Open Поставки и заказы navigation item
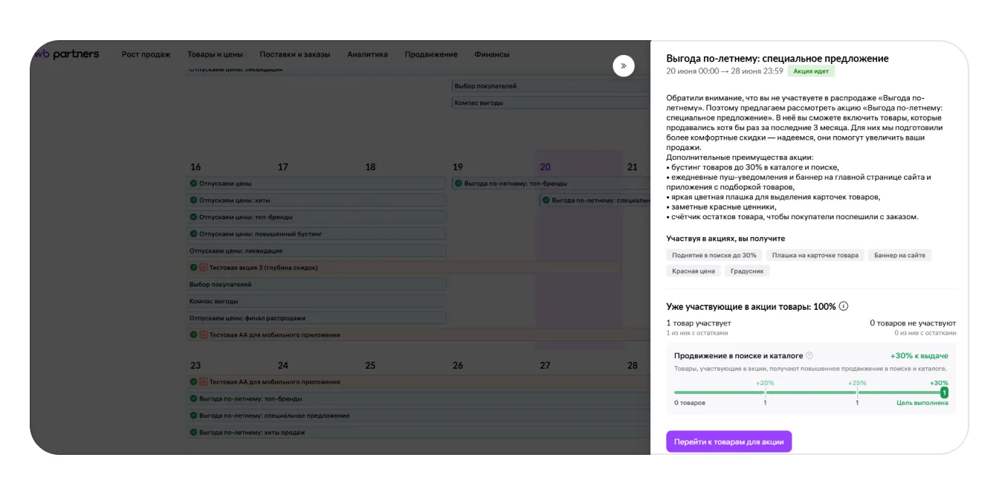999x495 pixels. click(x=294, y=54)
